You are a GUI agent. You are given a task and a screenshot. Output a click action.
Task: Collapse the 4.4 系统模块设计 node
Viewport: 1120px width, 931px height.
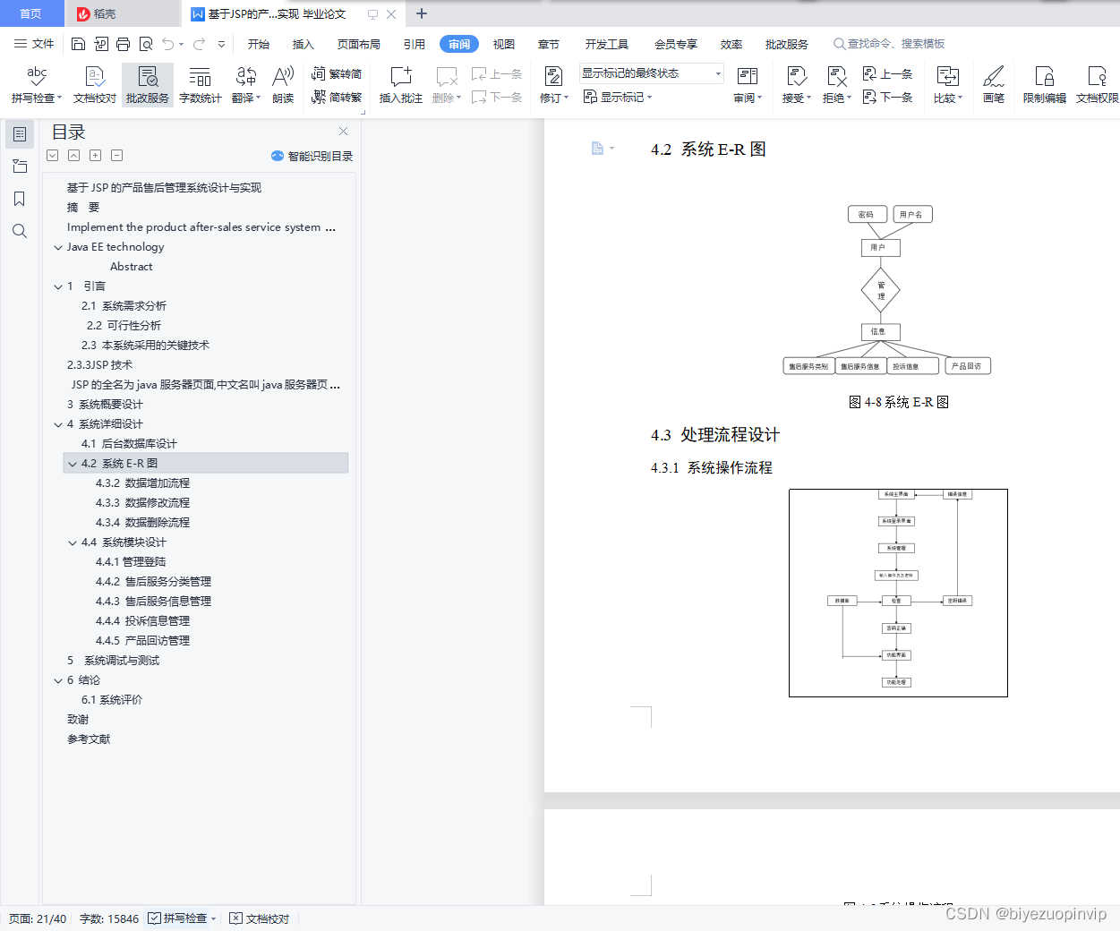point(73,543)
